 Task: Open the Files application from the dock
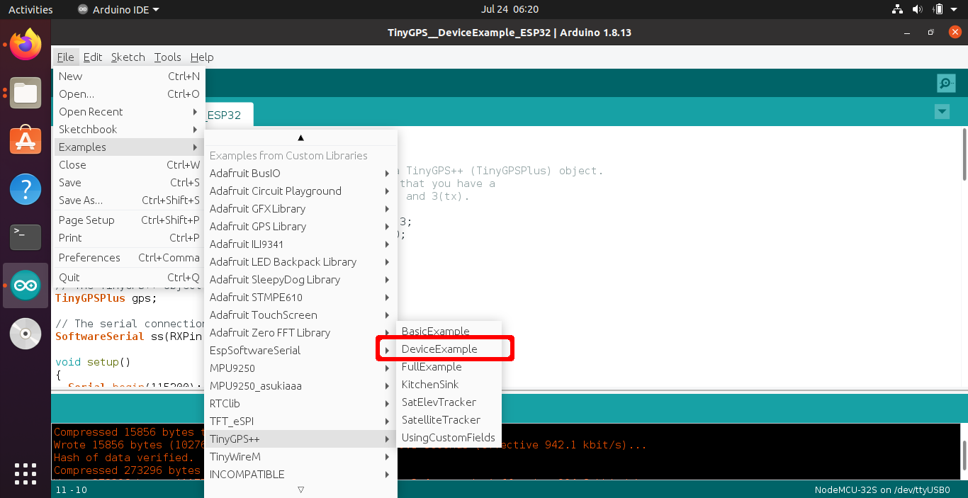point(25,93)
